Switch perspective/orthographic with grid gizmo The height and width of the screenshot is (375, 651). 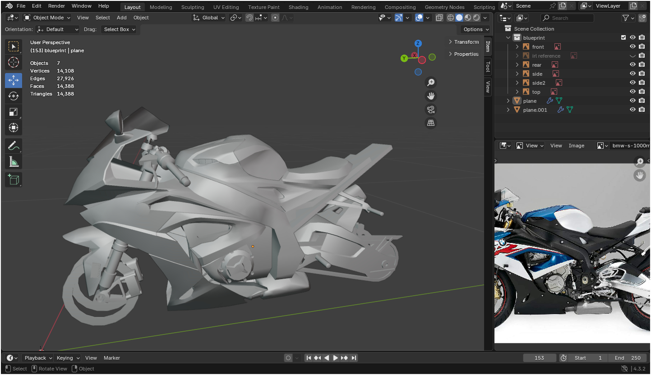click(431, 123)
